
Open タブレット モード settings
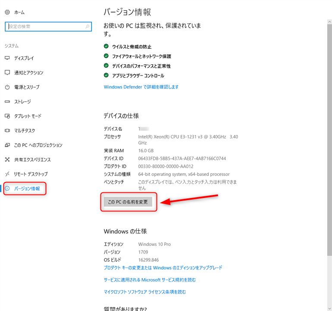point(28,116)
